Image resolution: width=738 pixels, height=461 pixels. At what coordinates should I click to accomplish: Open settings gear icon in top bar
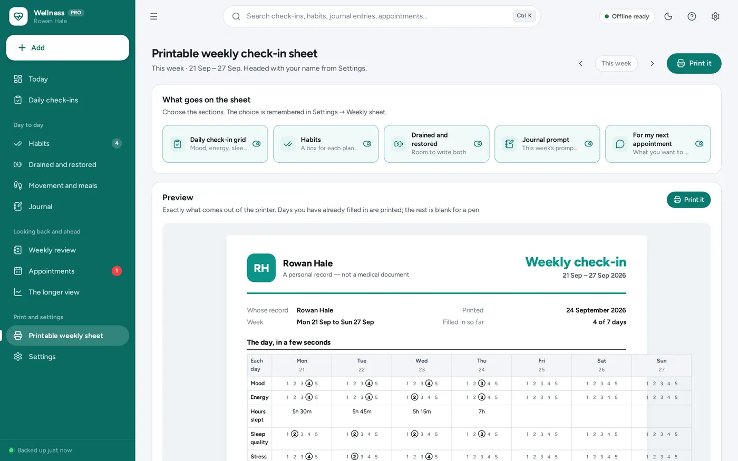click(715, 16)
